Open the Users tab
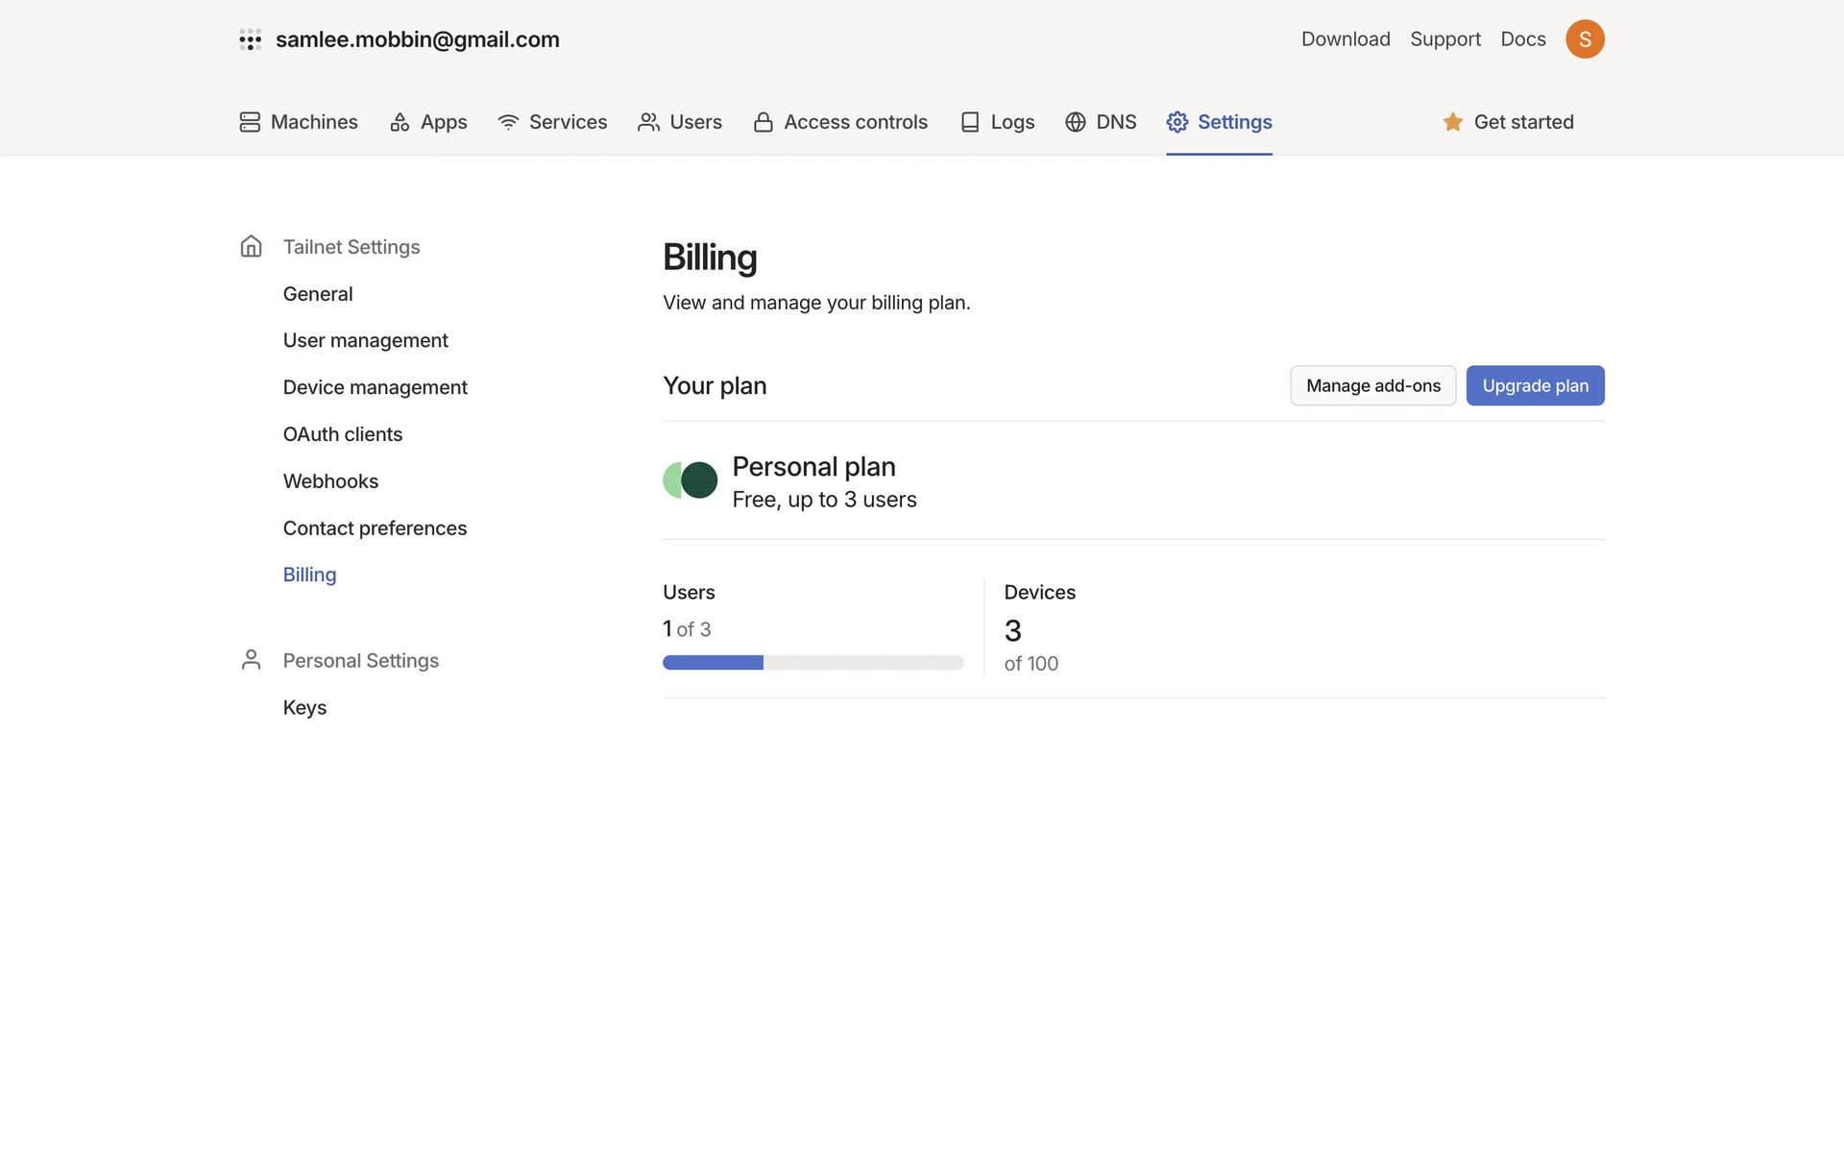Viewport: 1844px width, 1153px height. coord(680,122)
